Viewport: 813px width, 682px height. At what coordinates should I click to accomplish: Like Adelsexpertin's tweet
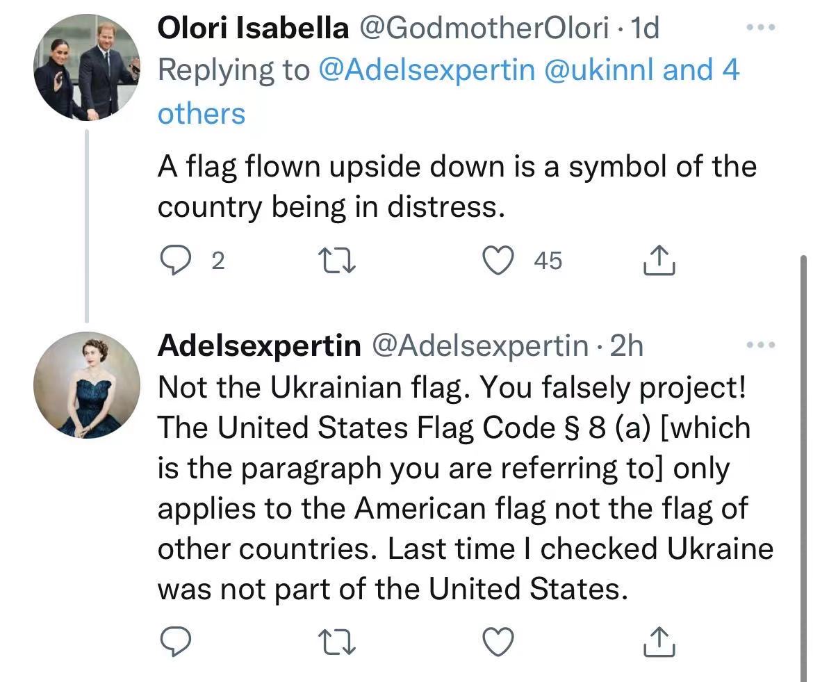pos(498,641)
